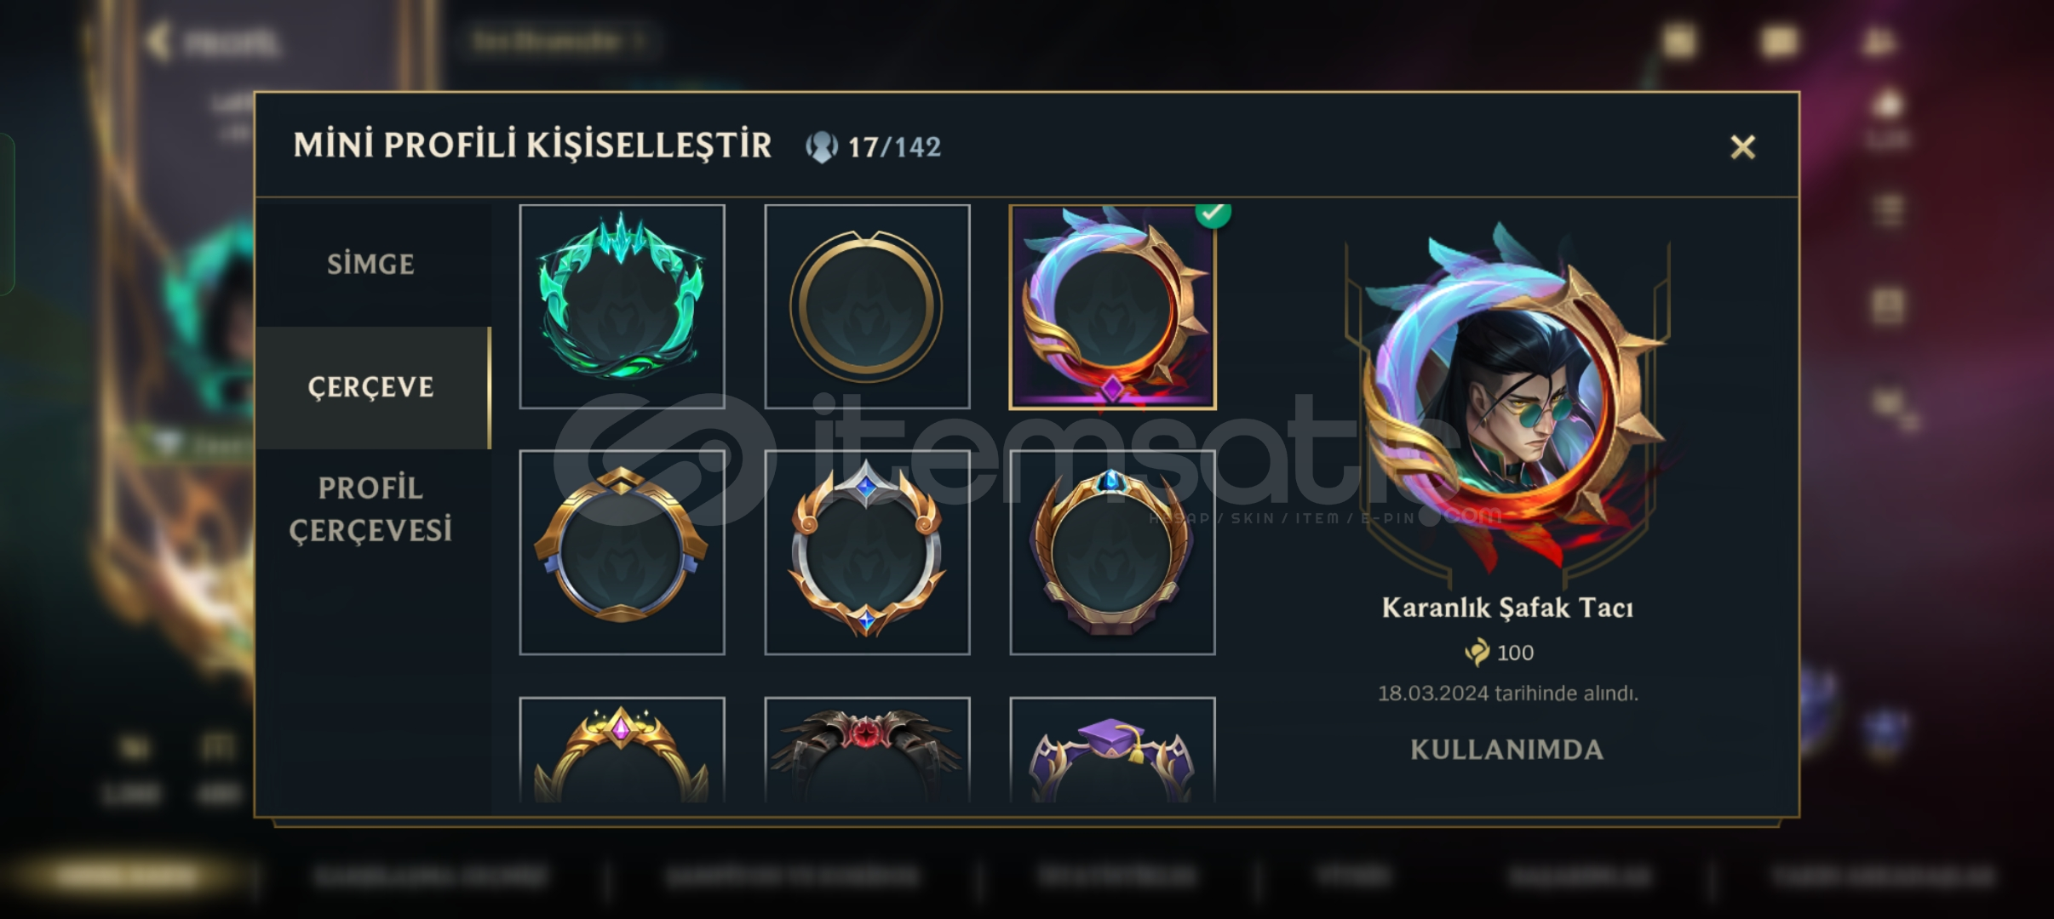The height and width of the screenshot is (919, 2054).
Task: Pick the gold and blue-gray rimmed frame
Action: 622,552
